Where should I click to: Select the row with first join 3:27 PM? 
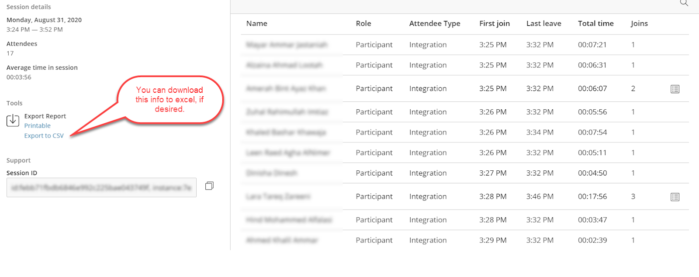(465, 173)
